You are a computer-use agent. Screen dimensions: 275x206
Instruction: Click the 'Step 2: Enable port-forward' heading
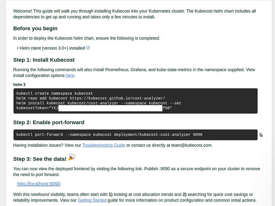(x=48, y=122)
